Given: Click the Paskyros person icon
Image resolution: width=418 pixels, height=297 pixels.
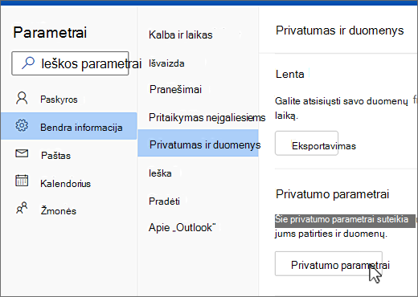Looking at the screenshot, I should [x=22, y=98].
